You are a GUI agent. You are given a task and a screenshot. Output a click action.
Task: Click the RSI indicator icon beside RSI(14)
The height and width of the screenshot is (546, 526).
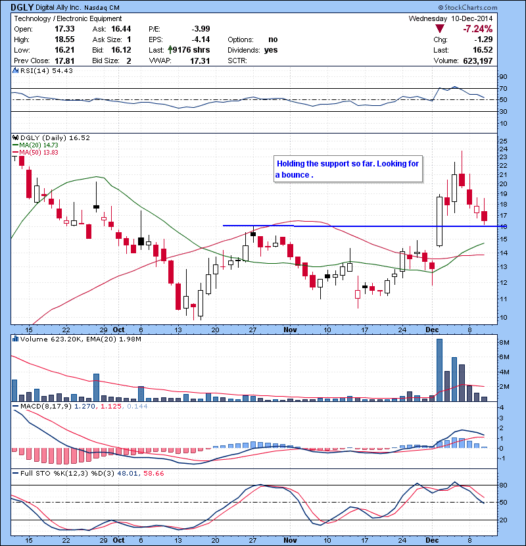[15, 70]
